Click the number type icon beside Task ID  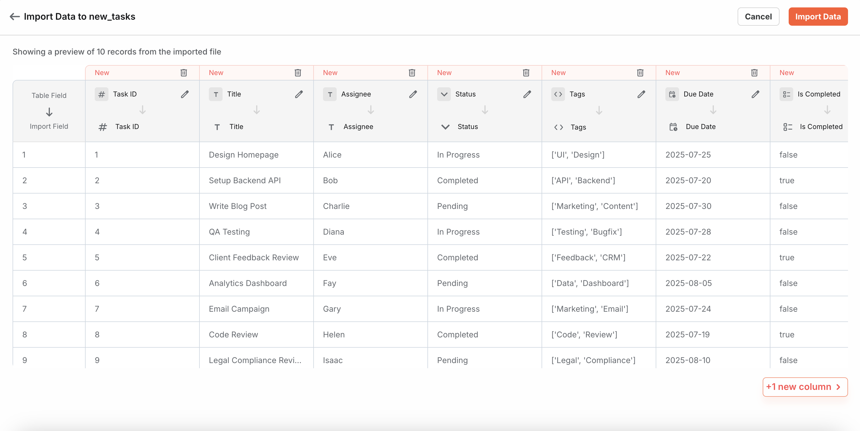coord(102,94)
